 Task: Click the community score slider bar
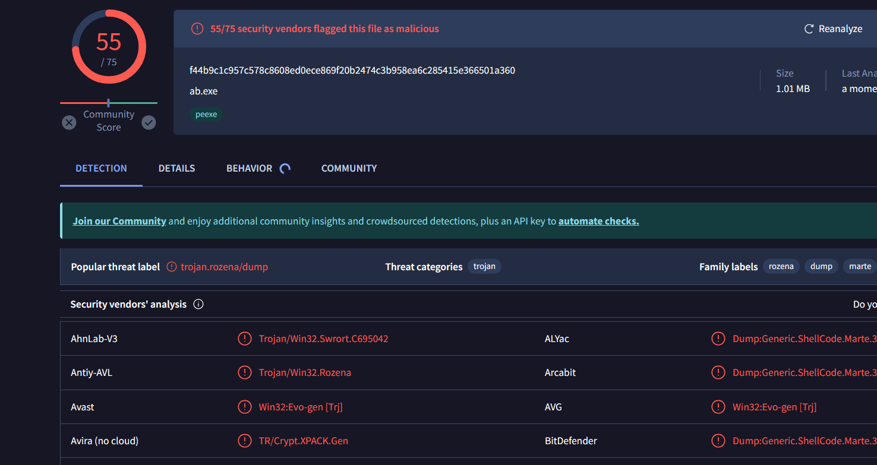tap(109, 103)
